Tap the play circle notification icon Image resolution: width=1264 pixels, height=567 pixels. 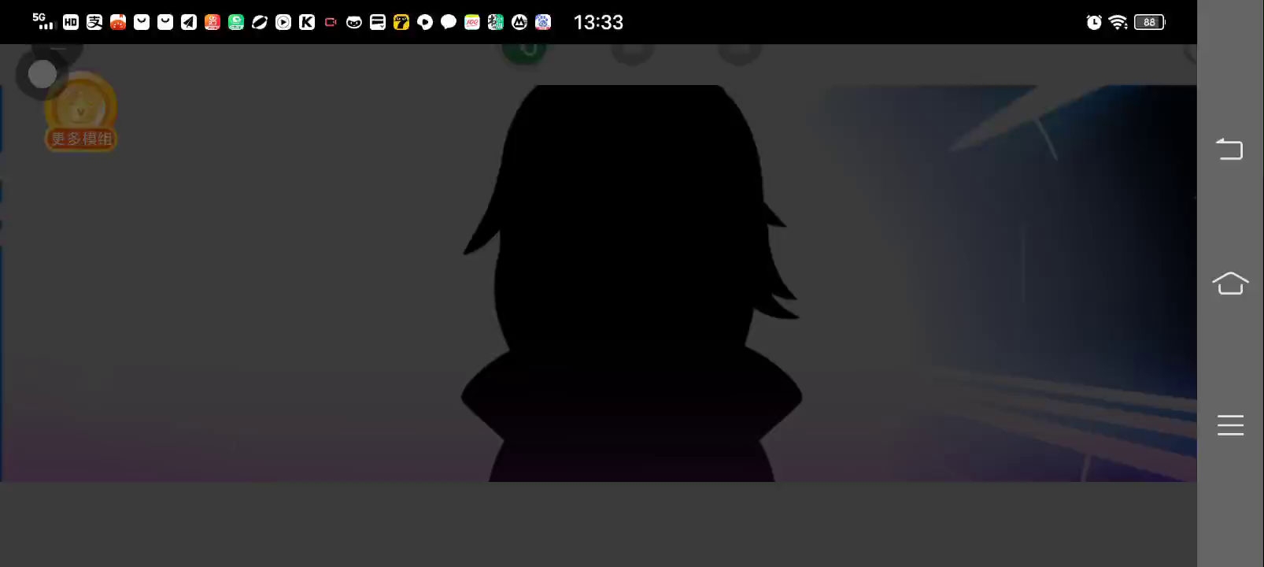(x=283, y=22)
